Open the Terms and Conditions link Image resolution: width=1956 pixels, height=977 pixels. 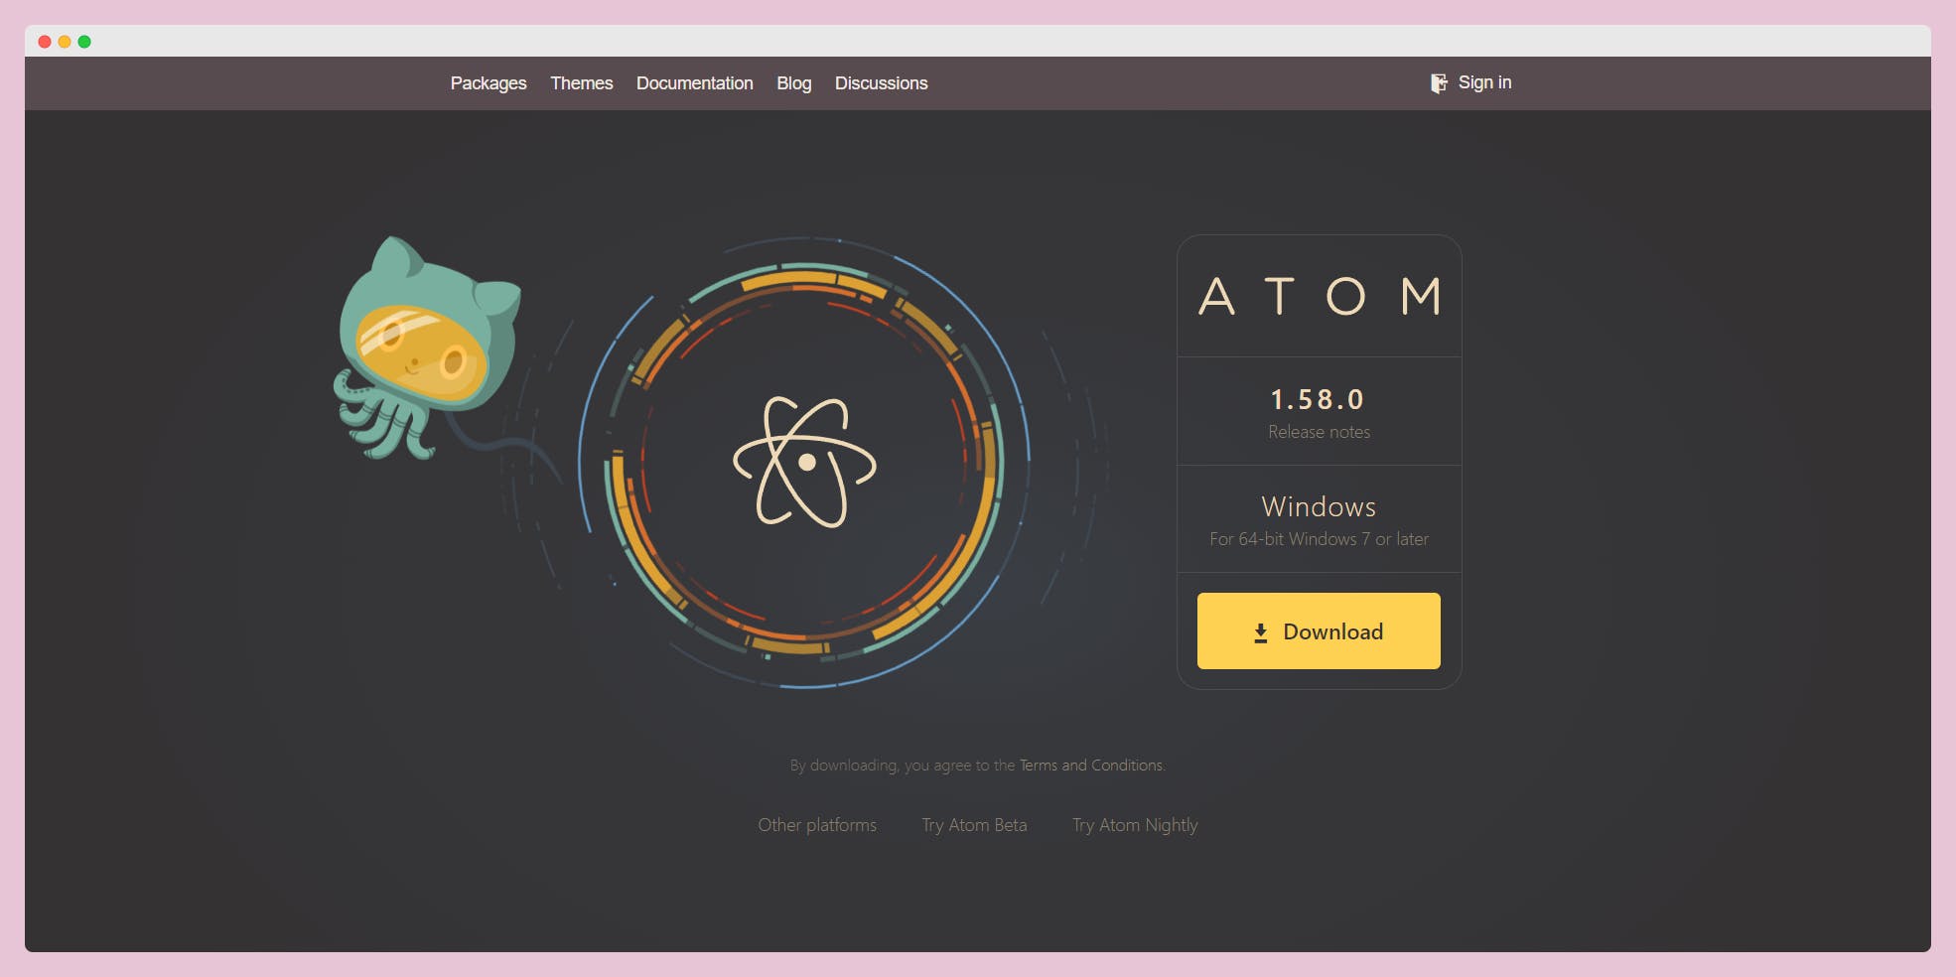pyautogui.click(x=1091, y=766)
